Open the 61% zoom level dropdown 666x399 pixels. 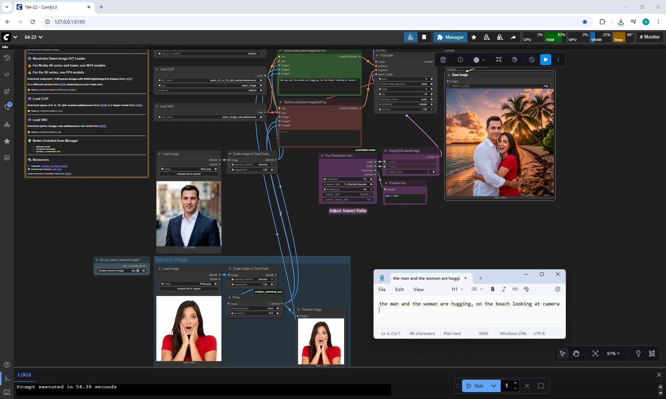click(x=613, y=354)
